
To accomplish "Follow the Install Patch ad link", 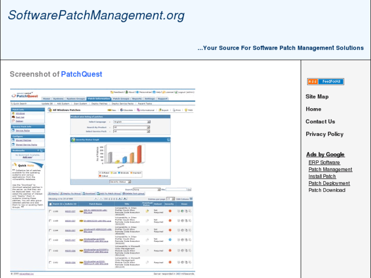I will [x=322, y=176].
